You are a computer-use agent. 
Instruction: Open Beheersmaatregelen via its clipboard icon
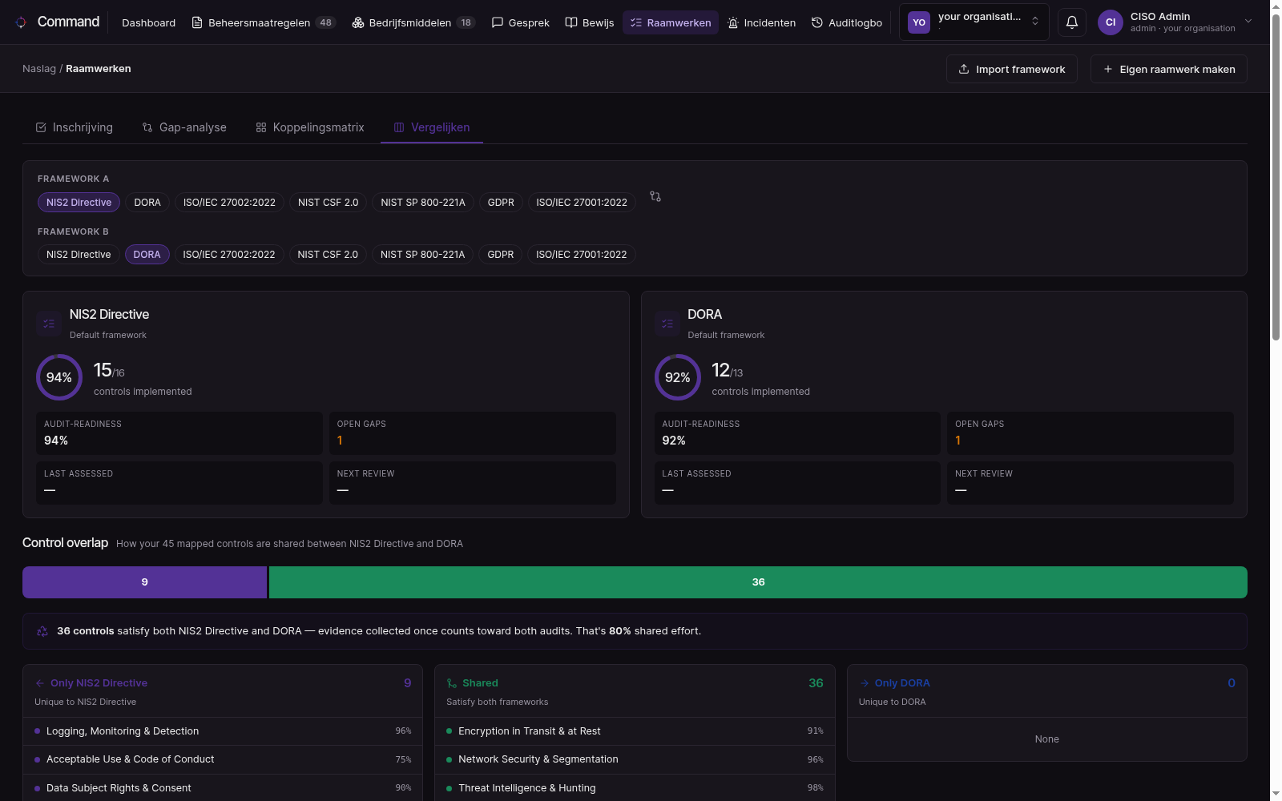(197, 22)
